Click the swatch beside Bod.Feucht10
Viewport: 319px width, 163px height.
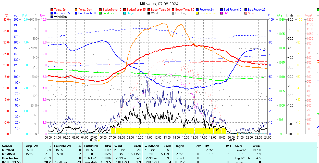tap(222, 10)
